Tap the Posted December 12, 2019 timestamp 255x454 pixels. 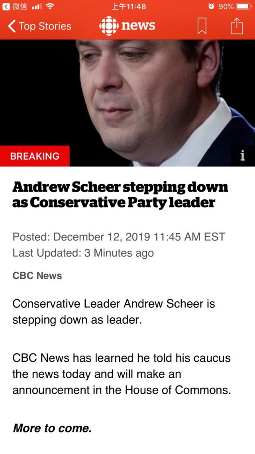click(x=119, y=237)
